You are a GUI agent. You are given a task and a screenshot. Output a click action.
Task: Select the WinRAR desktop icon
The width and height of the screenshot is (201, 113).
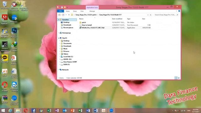[5, 99]
